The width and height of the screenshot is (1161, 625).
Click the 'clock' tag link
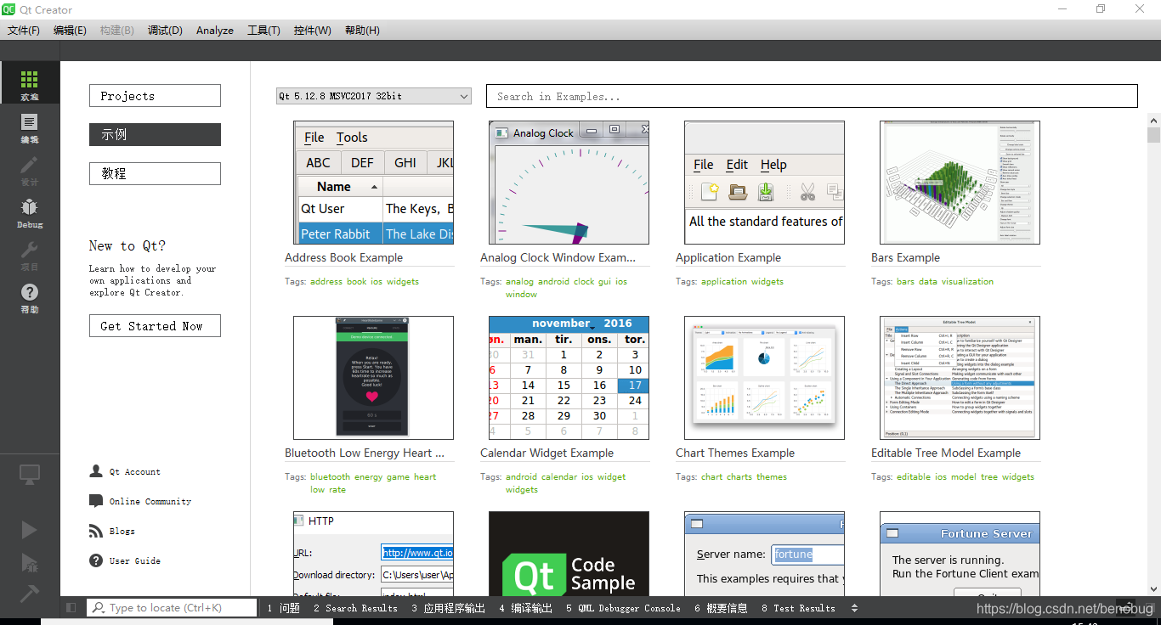[x=584, y=281]
